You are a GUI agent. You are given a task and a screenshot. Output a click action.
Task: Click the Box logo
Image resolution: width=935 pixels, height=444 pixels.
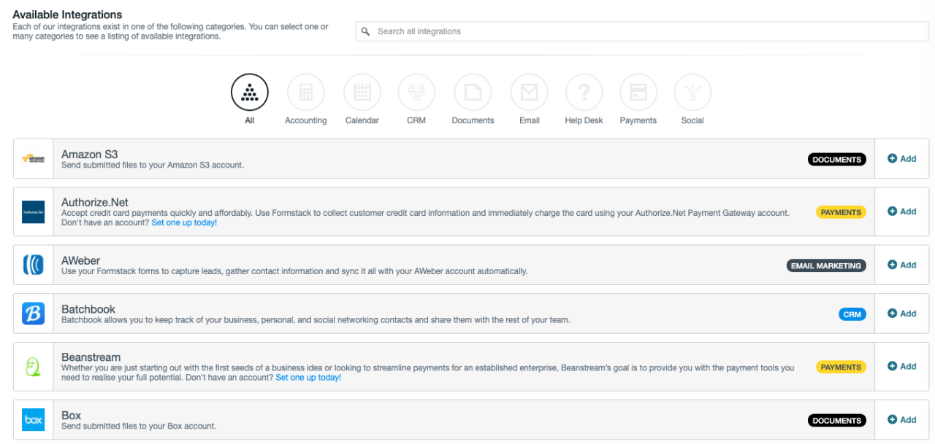pos(34,420)
